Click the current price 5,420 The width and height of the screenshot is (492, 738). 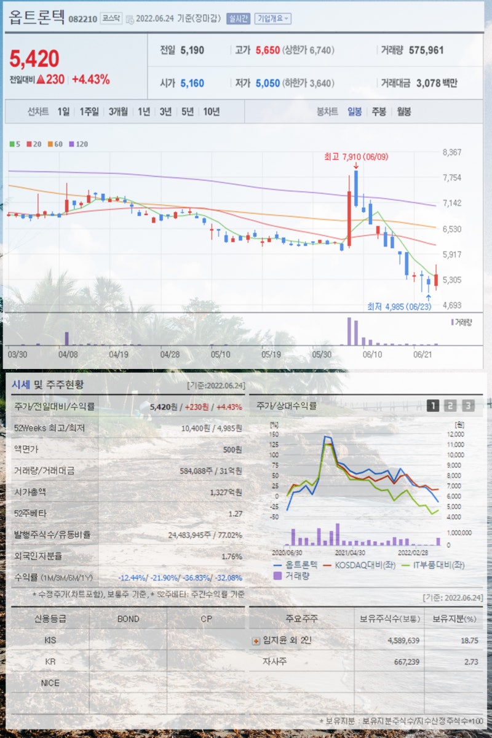coord(34,59)
